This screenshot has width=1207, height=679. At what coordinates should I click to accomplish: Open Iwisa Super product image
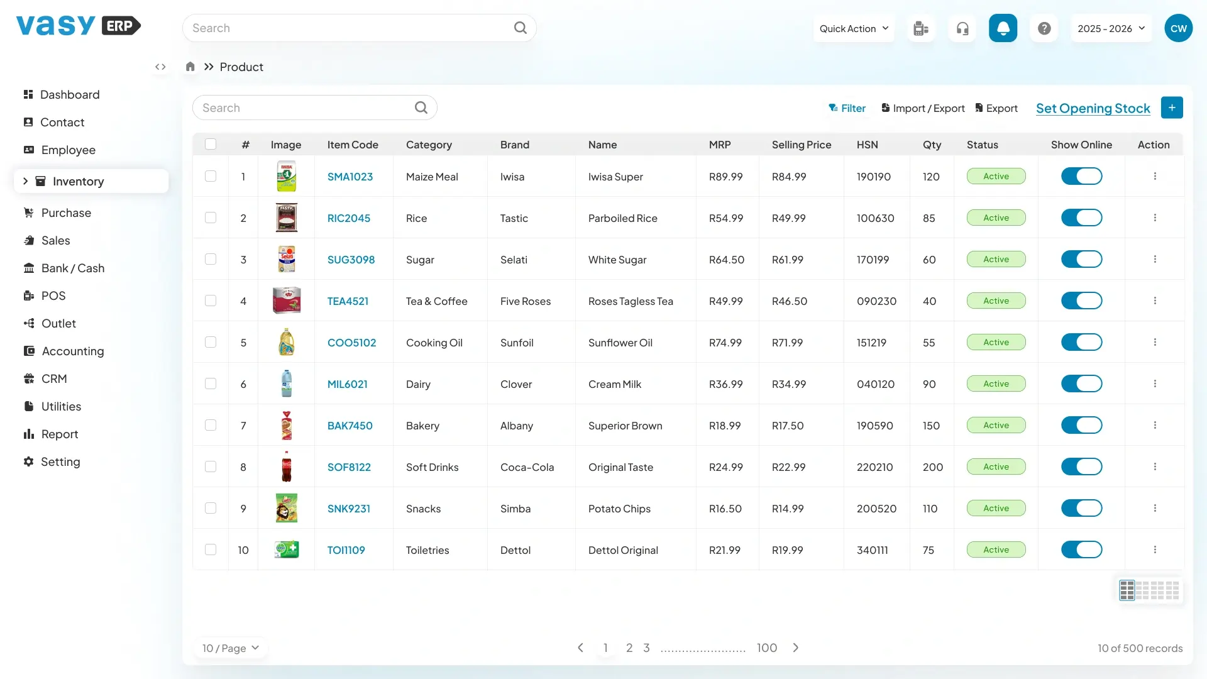(287, 176)
